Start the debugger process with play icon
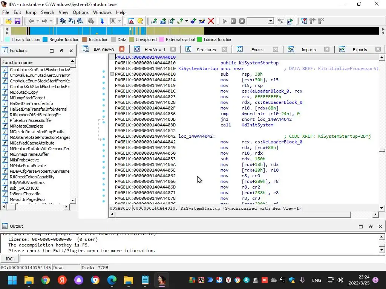 (x=225, y=21)
